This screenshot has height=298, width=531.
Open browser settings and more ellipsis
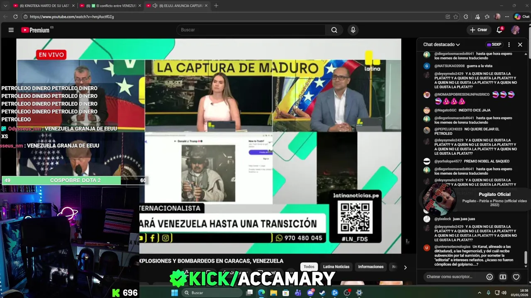507,17
